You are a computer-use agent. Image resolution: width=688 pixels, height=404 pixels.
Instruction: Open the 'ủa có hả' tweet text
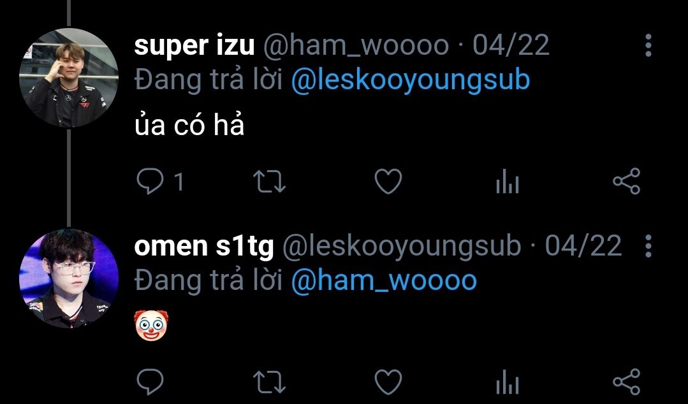point(189,125)
